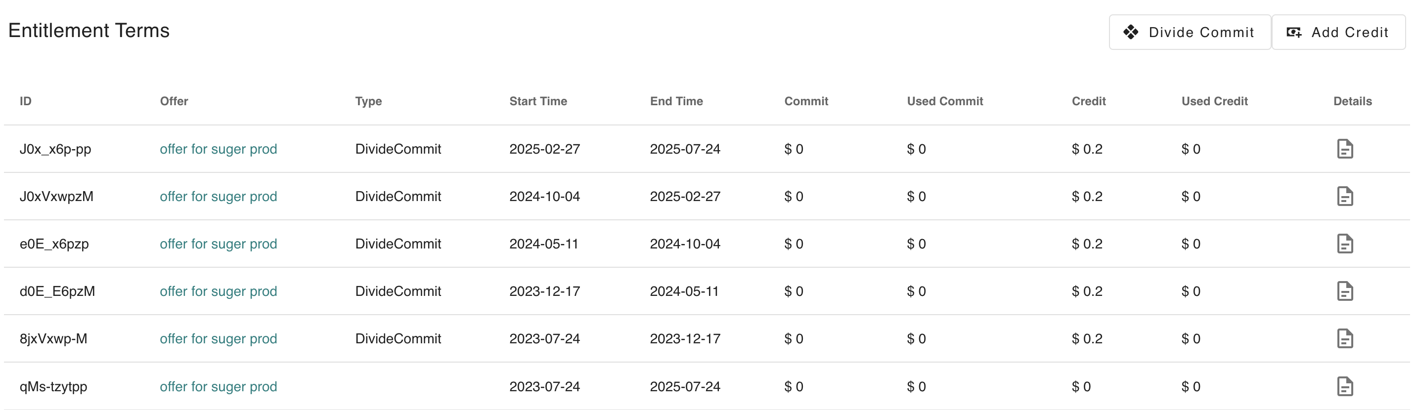Open offer for suger prod in e0E_x6pzp row
This screenshot has height=410, width=1417.
(x=219, y=244)
